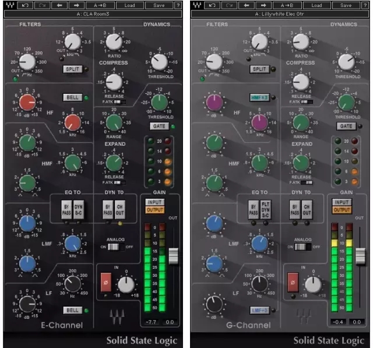Click E-Channel DYN TO CH OUT button
The height and width of the screenshot is (348, 373).
(119, 210)
